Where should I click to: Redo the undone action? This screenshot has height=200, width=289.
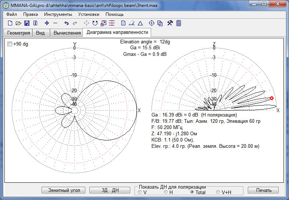(x=75, y=23)
